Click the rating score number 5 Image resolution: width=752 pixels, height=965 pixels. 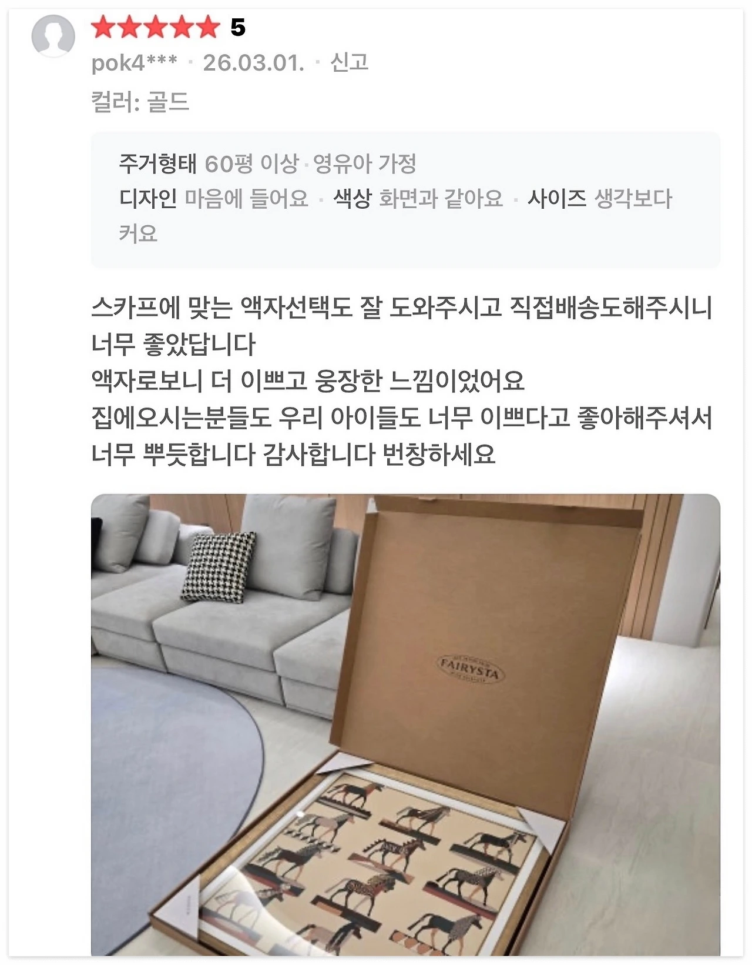click(x=238, y=28)
